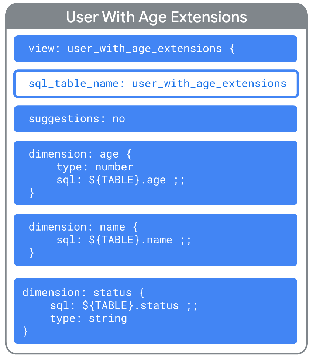
Task: Click the "dimension: age {" line
Action: tap(80, 154)
